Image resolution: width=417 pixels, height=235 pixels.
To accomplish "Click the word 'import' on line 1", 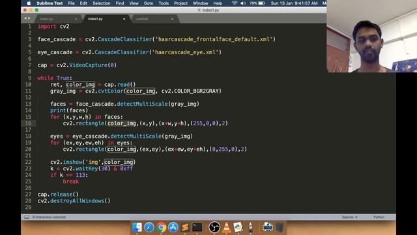I will pos(47,26).
